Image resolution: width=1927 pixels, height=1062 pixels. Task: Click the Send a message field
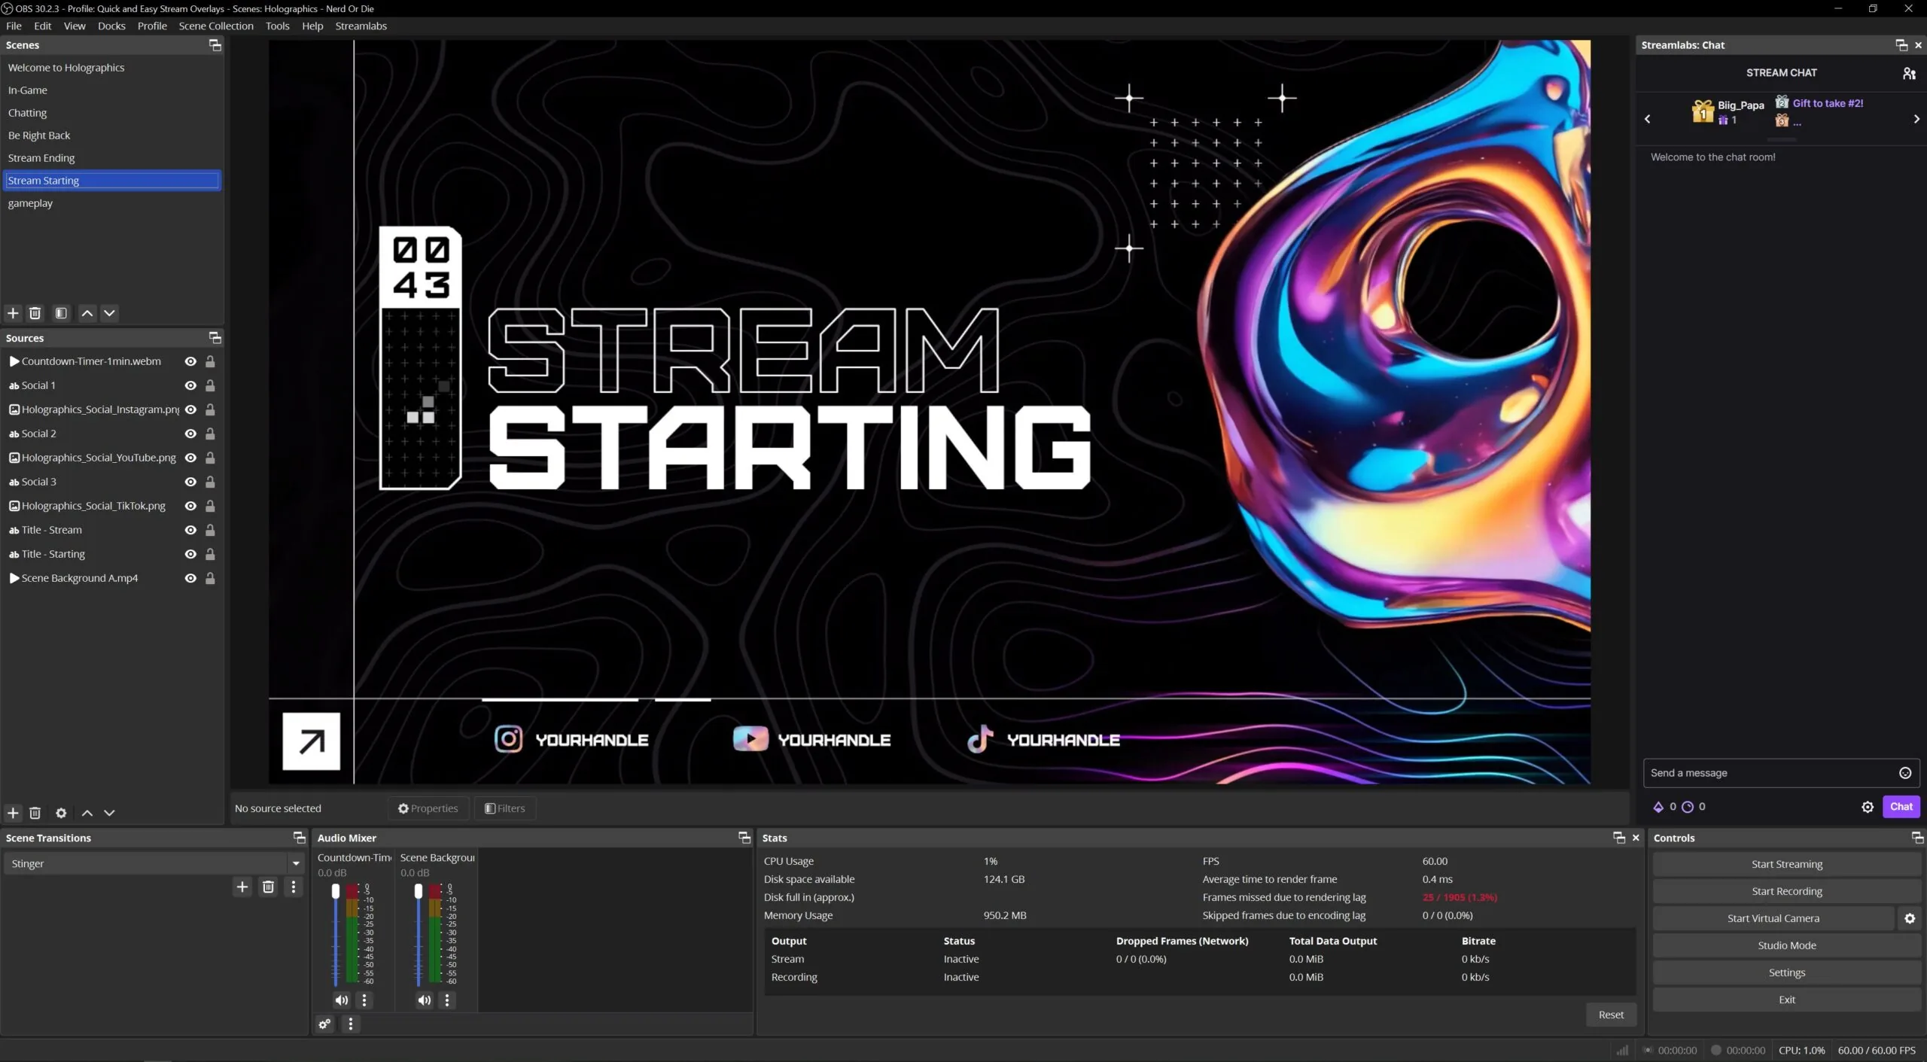1780,773
